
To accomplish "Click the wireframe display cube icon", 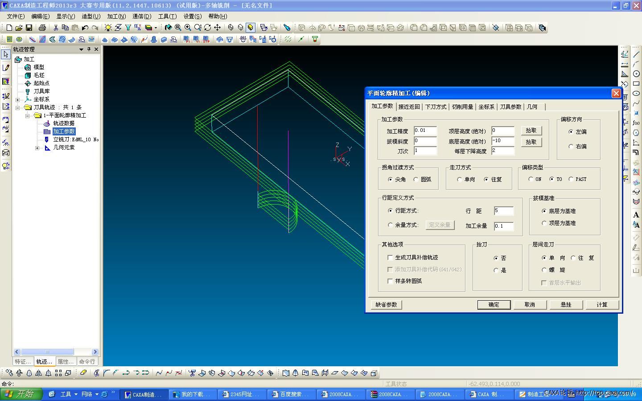I will [230, 28].
